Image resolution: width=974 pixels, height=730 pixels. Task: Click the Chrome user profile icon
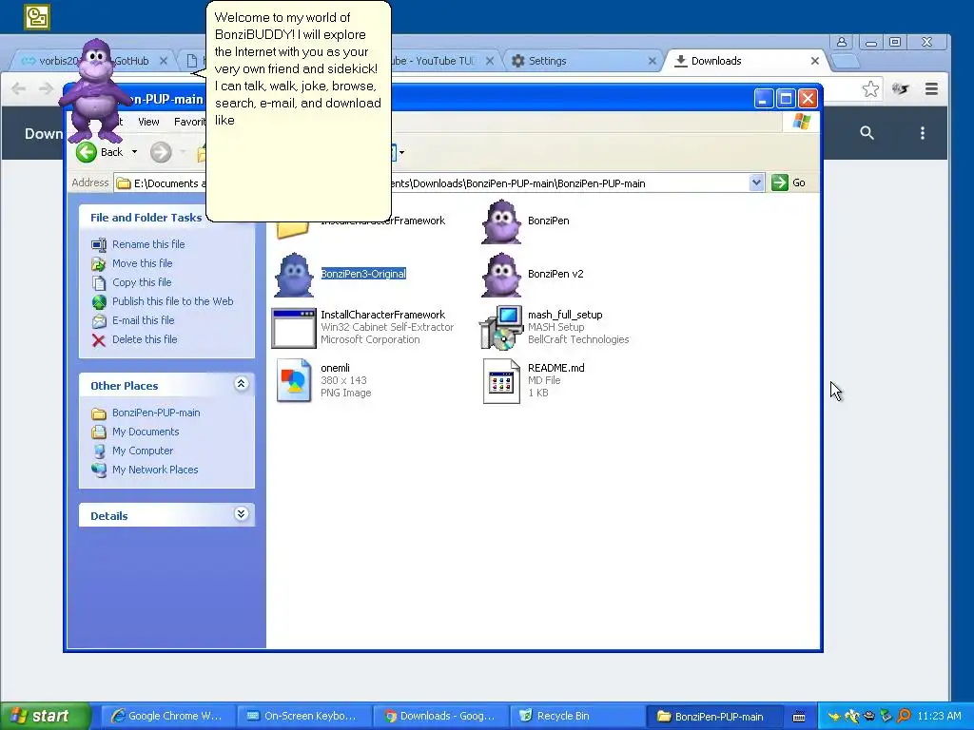click(842, 42)
